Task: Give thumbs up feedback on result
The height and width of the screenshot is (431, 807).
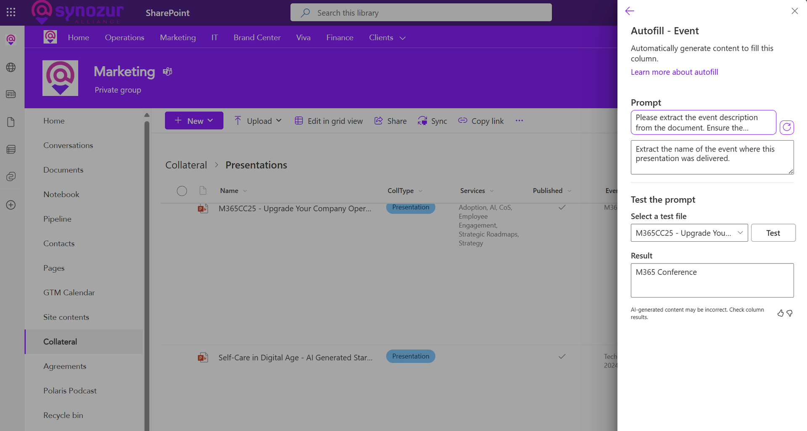Action: tap(781, 313)
